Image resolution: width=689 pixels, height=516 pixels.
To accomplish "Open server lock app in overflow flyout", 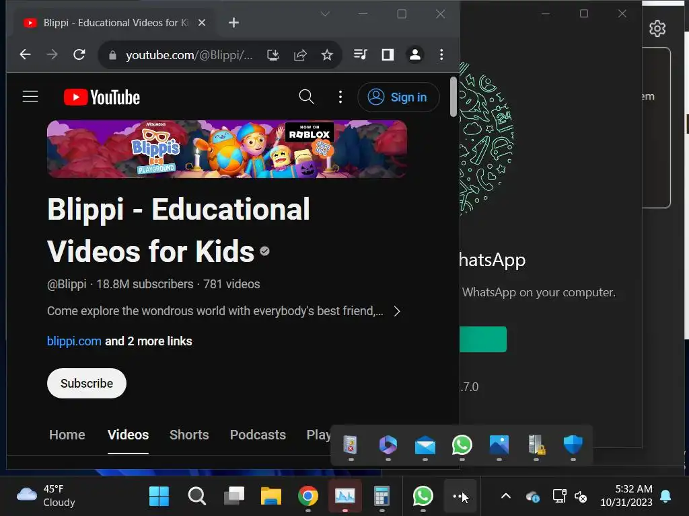I will [536, 445].
